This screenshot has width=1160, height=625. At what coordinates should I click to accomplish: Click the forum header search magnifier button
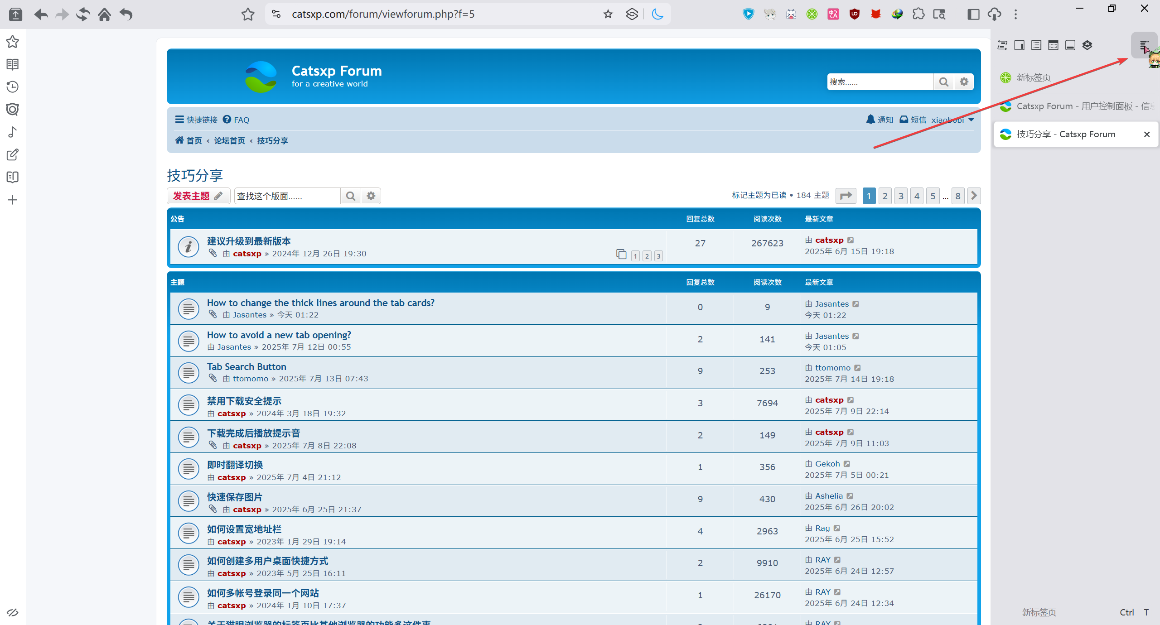pos(944,82)
